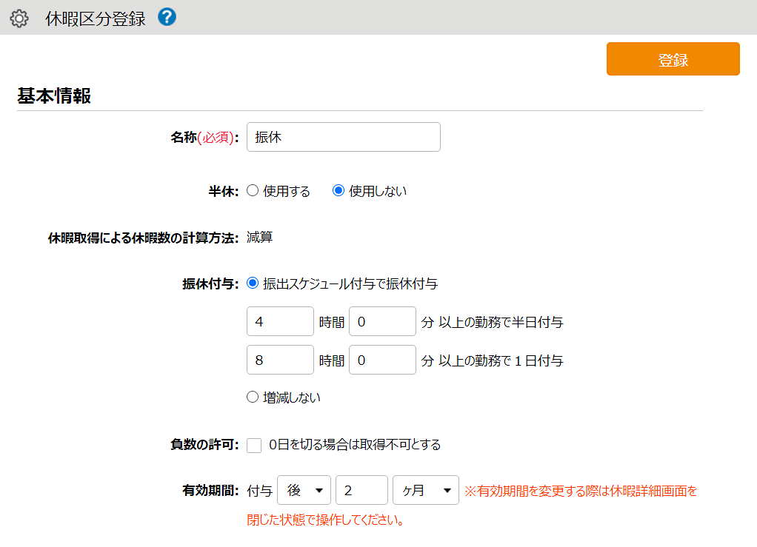
Task: Tick the 0日を切る場合は取得不可とする checkbox
Action: point(254,445)
